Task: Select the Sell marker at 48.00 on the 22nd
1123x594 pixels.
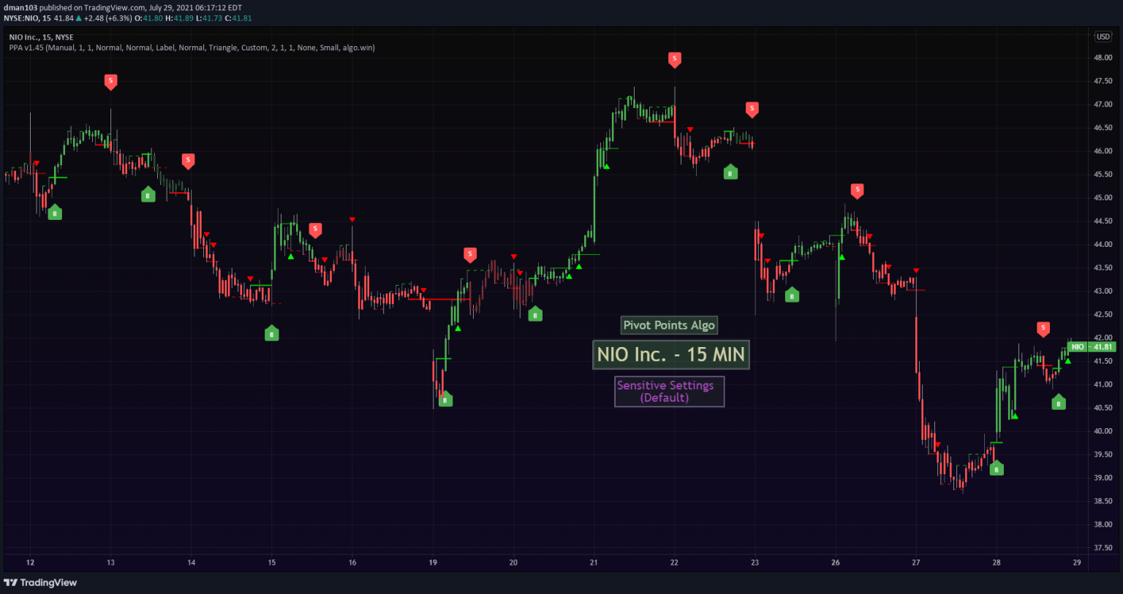Action: [x=675, y=60]
